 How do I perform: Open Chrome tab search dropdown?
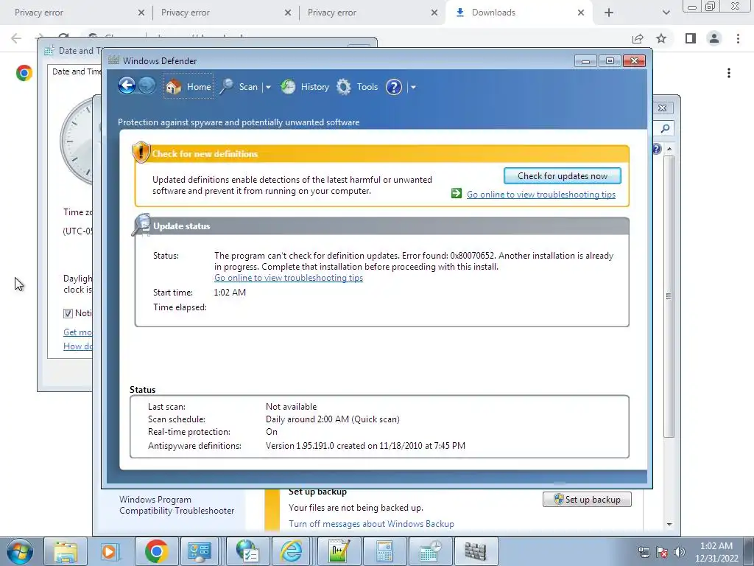coord(666,13)
